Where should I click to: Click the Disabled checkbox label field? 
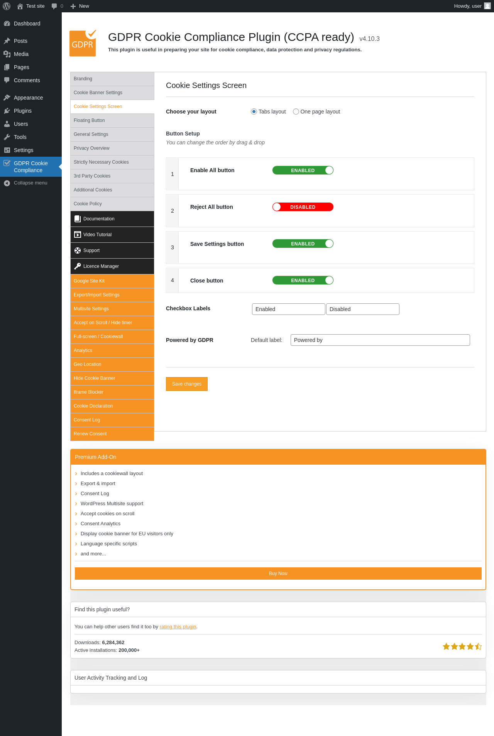[x=363, y=309]
